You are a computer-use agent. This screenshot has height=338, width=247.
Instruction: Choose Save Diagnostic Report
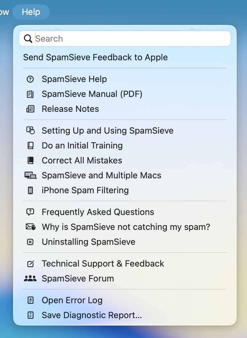(x=91, y=315)
